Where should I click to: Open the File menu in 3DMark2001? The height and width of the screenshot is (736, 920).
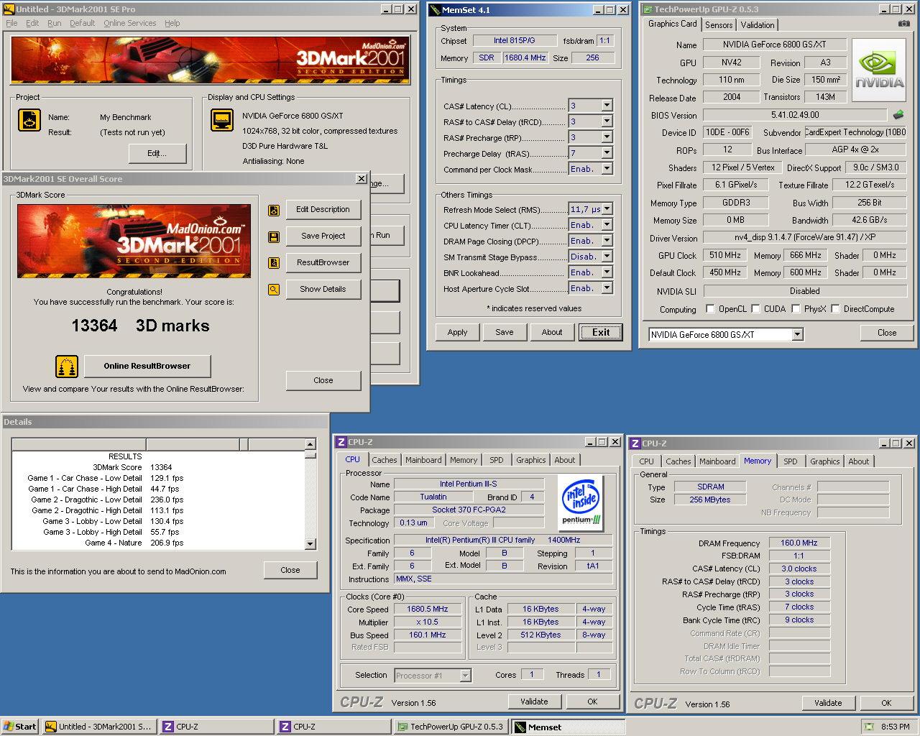point(11,23)
